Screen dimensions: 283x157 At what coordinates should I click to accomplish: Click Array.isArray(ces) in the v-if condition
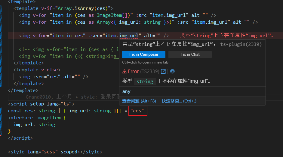point(83,8)
